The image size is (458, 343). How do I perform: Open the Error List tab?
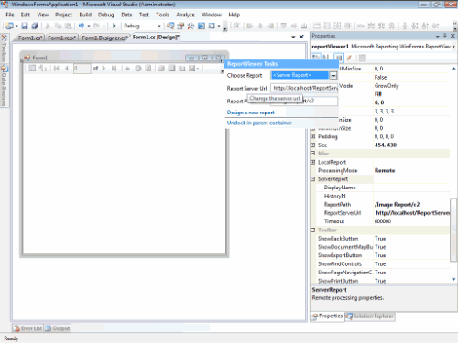tap(28, 328)
